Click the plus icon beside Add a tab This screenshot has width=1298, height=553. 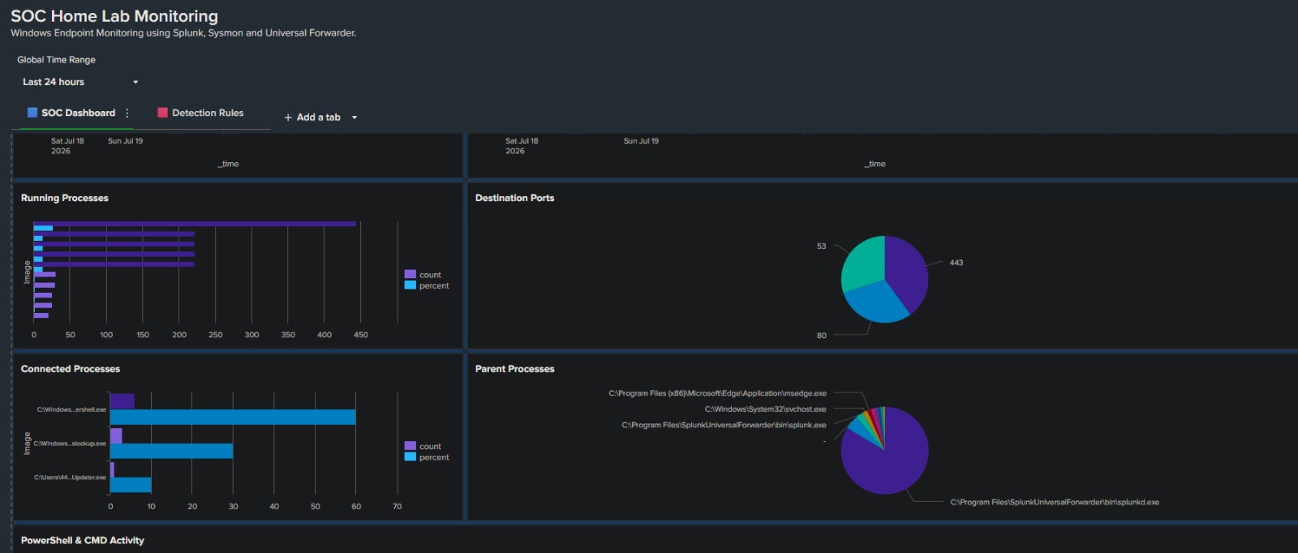click(288, 118)
